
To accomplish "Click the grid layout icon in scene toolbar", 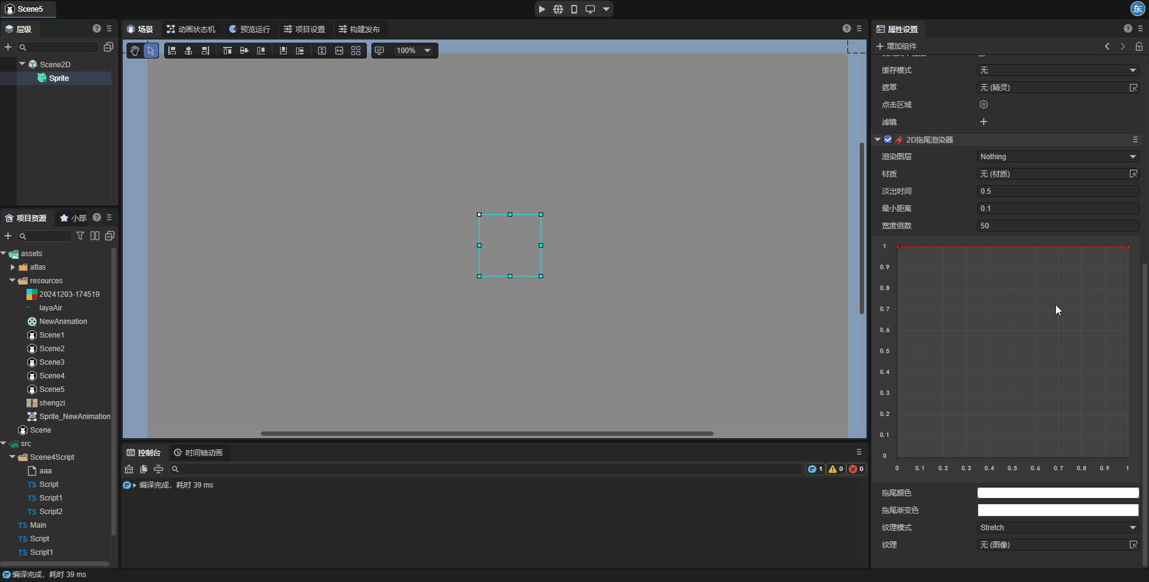I will pos(356,51).
